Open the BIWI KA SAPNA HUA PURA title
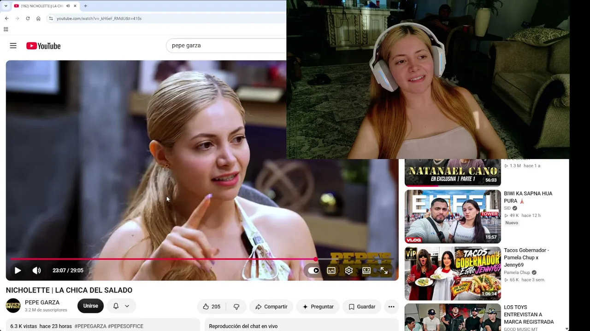Viewport: 590px width, 331px height. 528,197
